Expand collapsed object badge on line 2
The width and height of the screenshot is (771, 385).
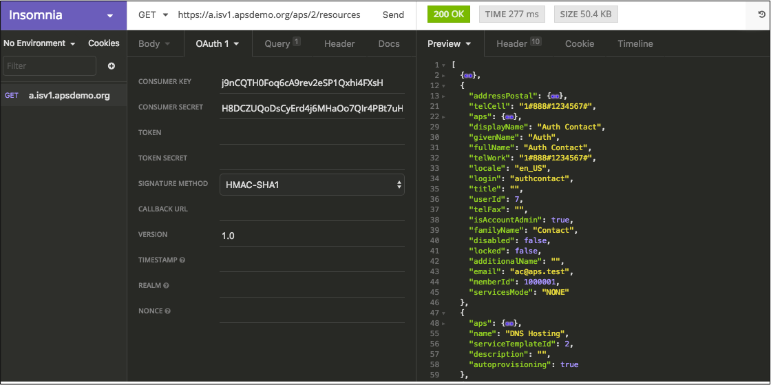(469, 75)
